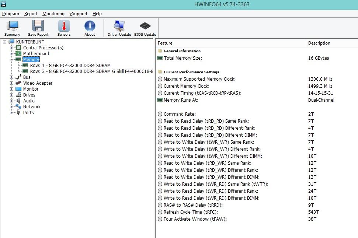The image size is (358, 238).
Task: Expand the Network node
Action: pos(12,106)
